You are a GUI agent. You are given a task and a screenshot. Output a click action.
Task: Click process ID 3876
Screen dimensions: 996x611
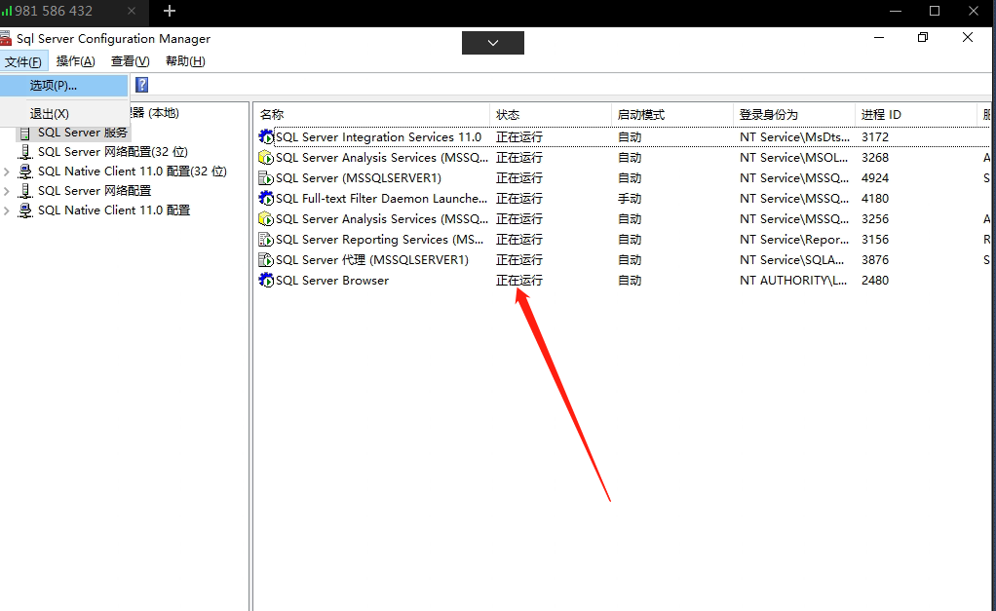point(875,260)
